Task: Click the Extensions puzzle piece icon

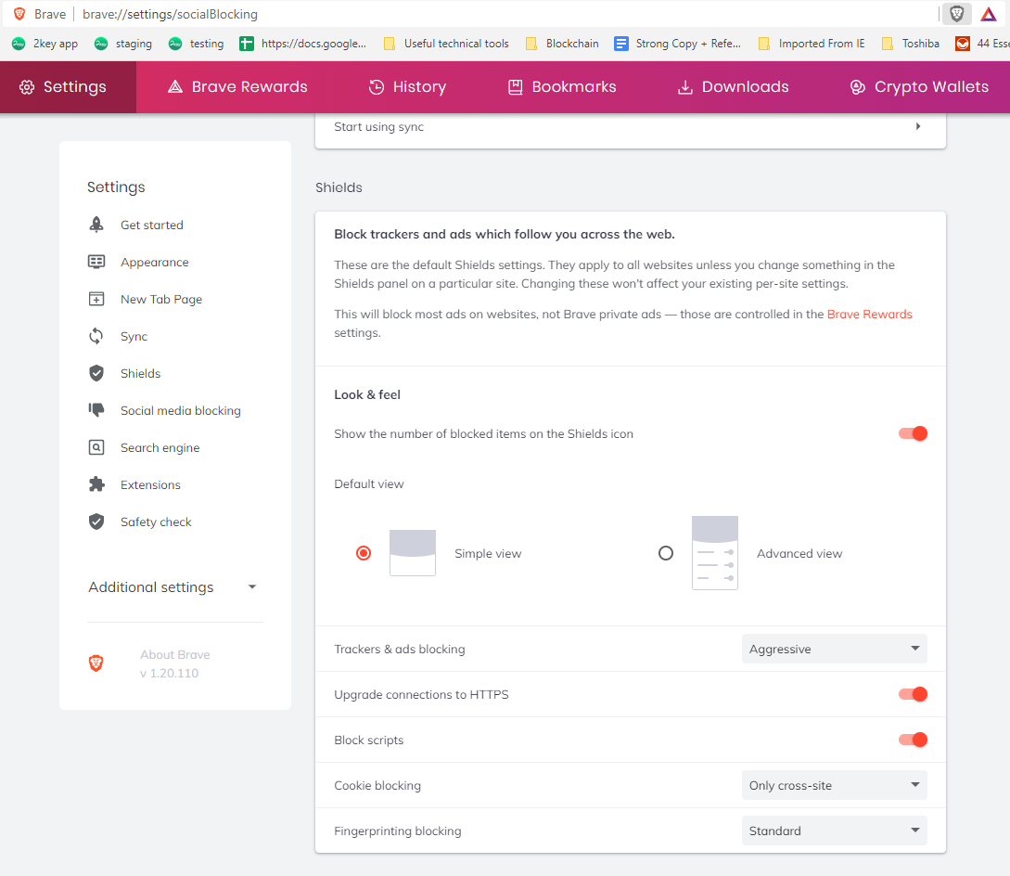Action: point(96,484)
